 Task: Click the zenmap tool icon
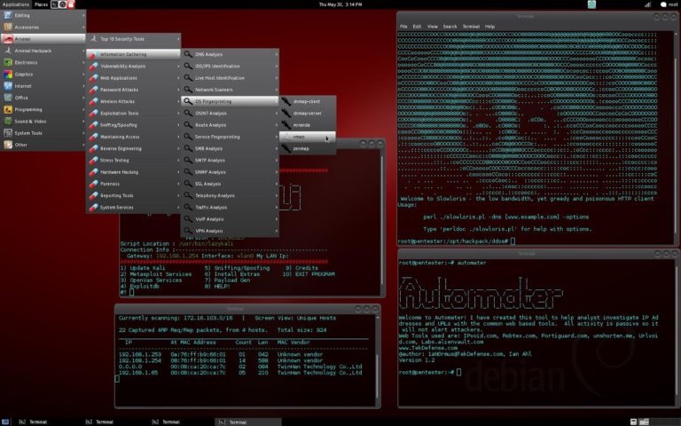(x=286, y=148)
